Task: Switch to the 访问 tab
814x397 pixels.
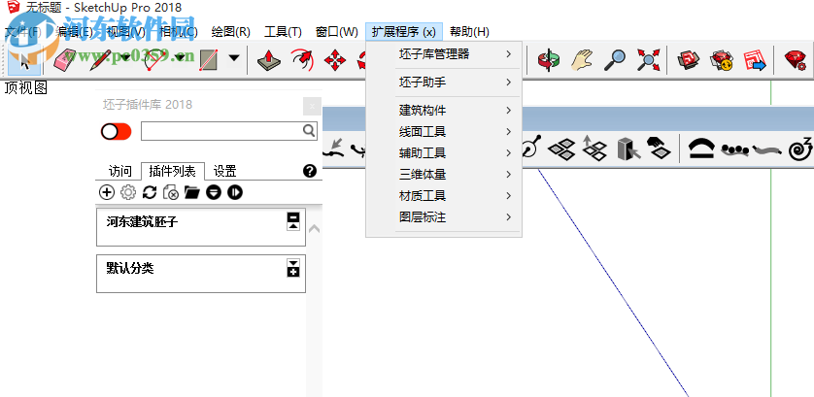Action: coord(119,171)
